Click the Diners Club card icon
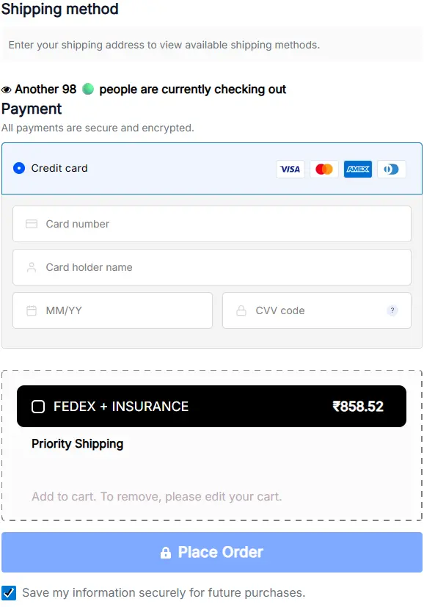This screenshot has width=424, height=607. [x=391, y=169]
